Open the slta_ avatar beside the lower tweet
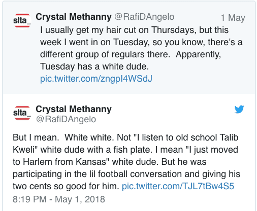The width and height of the screenshot is (257, 211). pos(22,113)
